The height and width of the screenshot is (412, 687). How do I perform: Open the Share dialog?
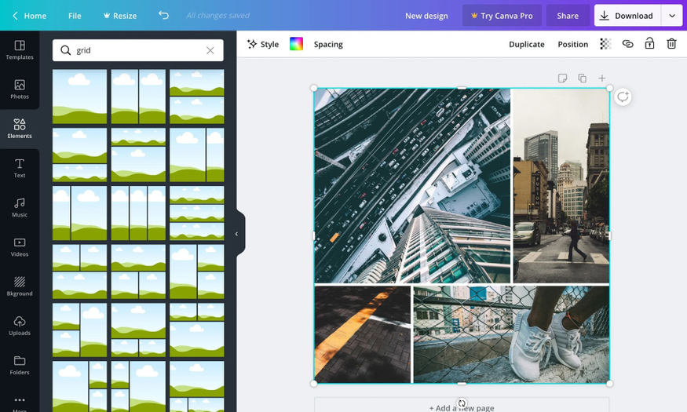[568, 16]
